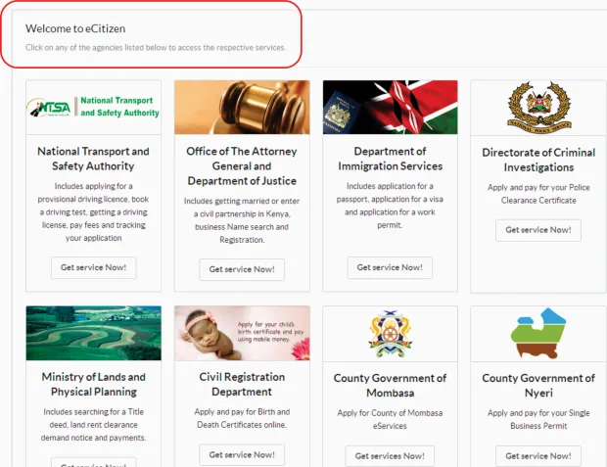This screenshot has width=607, height=467.
Task: Get service now for Attorney General office
Action: click(x=242, y=269)
